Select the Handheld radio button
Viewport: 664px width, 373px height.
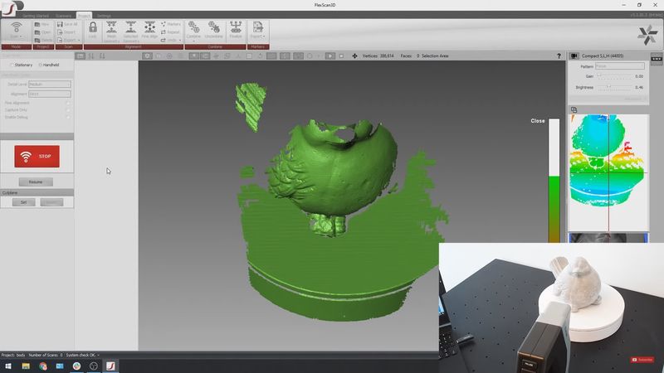[x=41, y=65]
